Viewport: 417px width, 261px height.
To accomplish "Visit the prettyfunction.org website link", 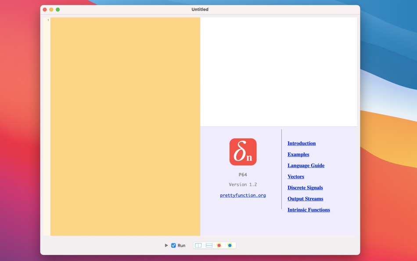I will point(243,195).
